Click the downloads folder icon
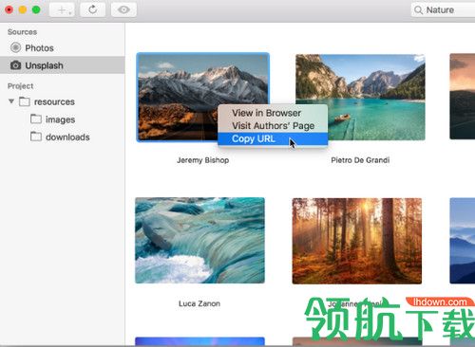 [x=36, y=137]
